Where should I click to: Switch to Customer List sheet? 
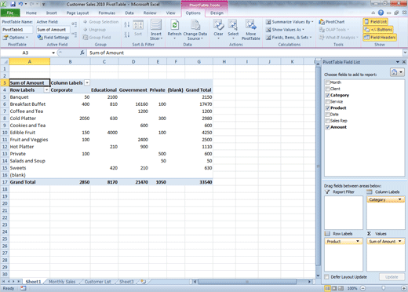pyautogui.click(x=98, y=282)
